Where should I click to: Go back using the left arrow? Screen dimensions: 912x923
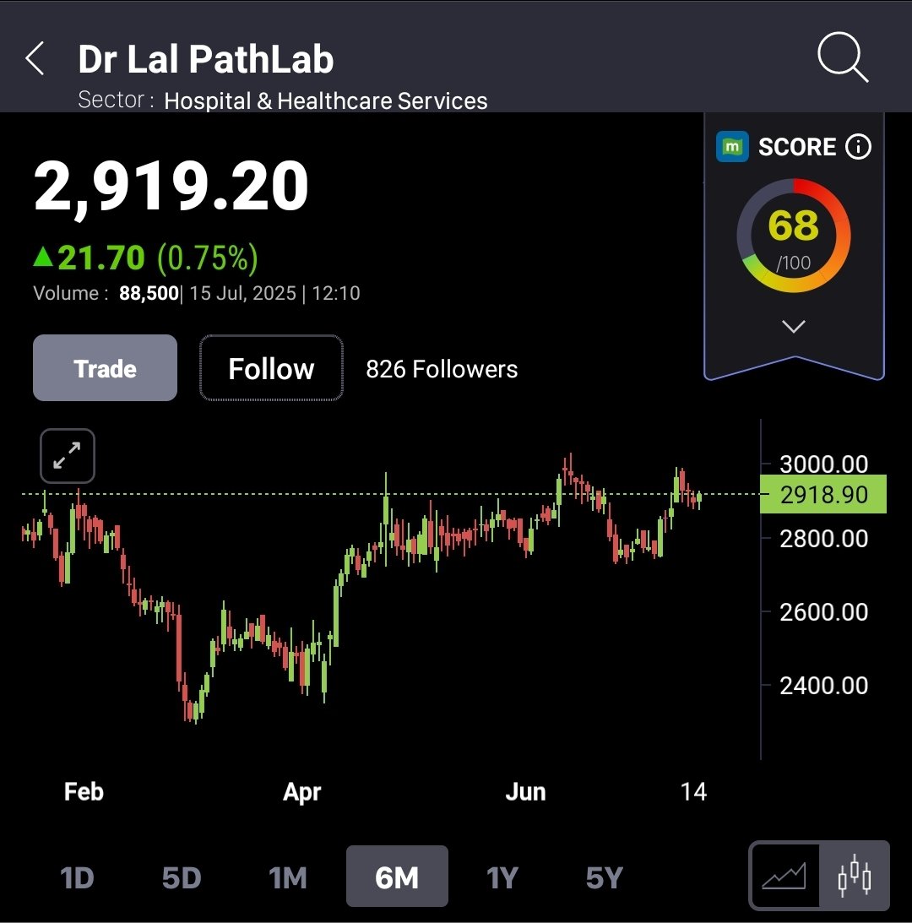pyautogui.click(x=35, y=58)
